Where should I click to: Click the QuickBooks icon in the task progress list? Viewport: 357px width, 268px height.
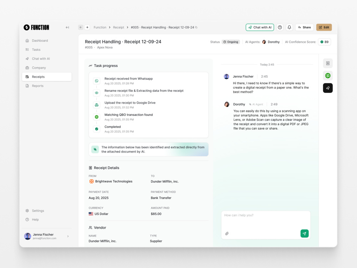96,117
